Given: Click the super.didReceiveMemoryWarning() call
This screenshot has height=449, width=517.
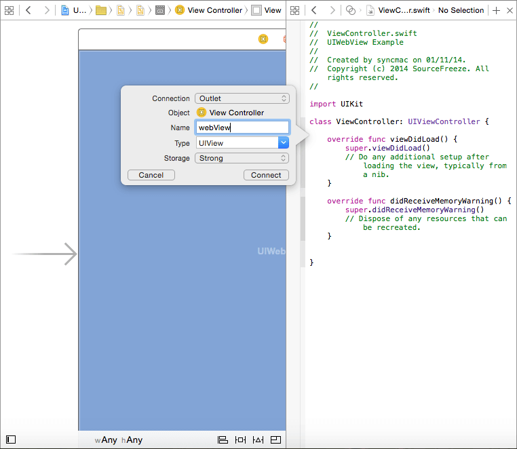Looking at the screenshot, I should point(415,210).
